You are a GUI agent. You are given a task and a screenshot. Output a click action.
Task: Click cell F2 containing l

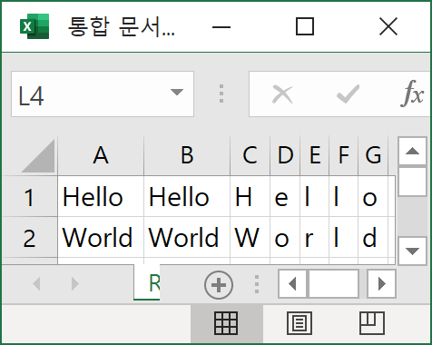point(344,238)
